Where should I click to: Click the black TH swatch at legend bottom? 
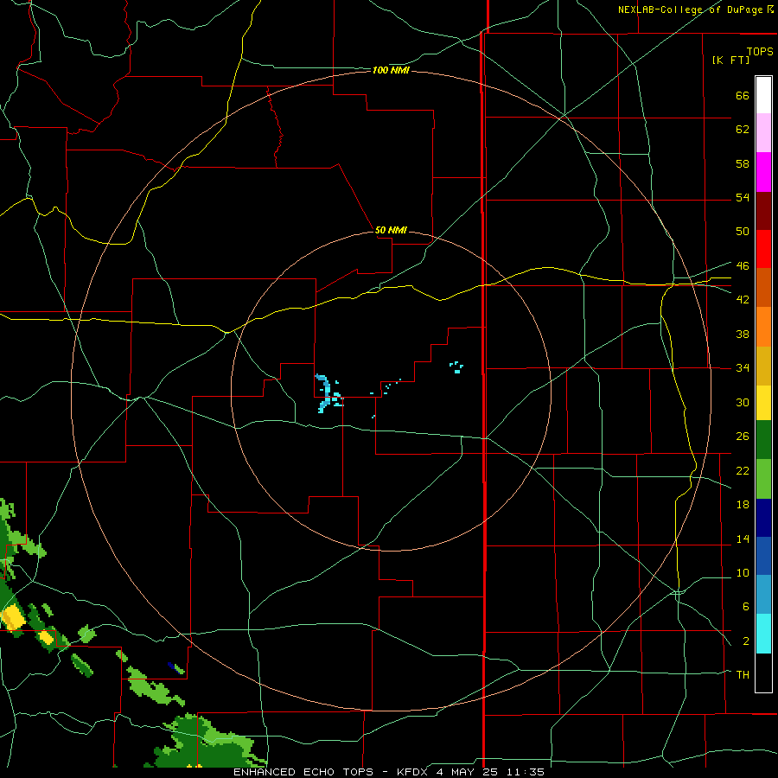pyautogui.click(x=763, y=673)
